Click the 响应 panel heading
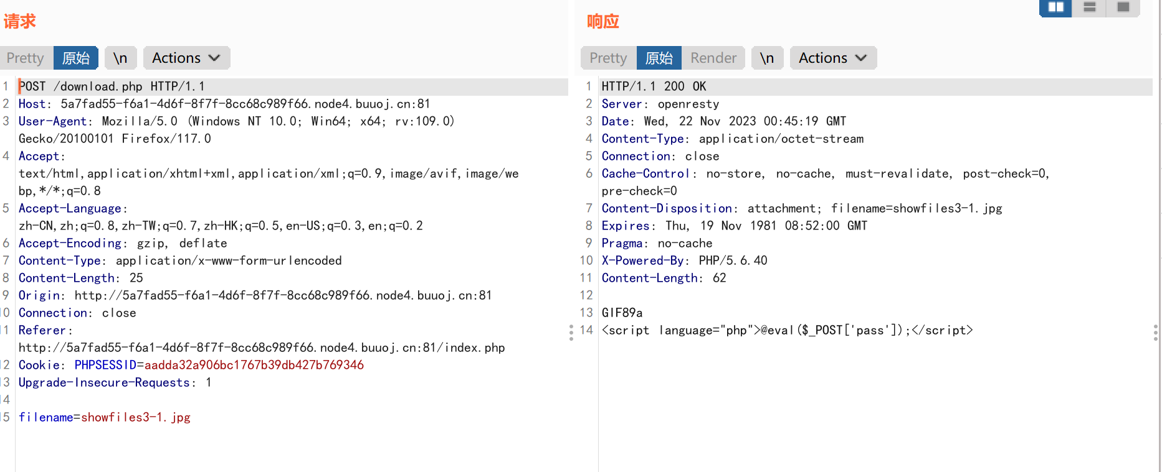Screen dimensions: 1162x472 pos(602,22)
